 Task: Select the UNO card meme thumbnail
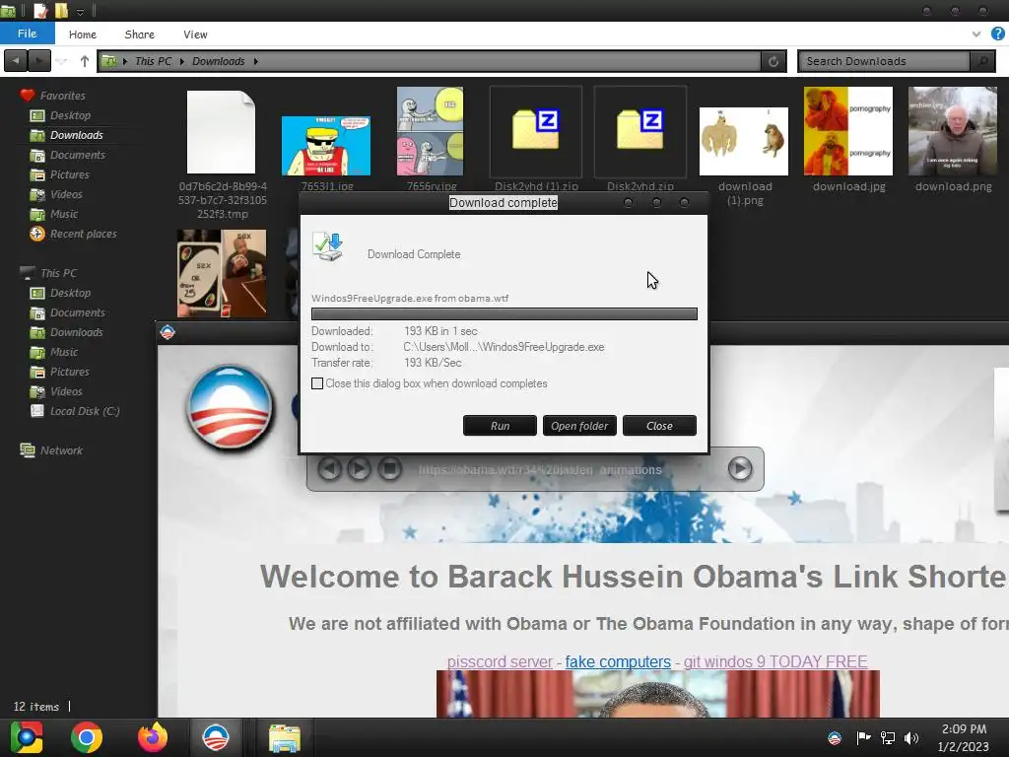coord(222,274)
